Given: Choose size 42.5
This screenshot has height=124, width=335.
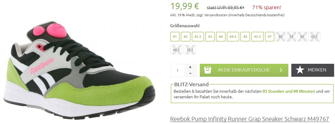Looking at the screenshot, I should pyautogui.click(x=198, y=37).
